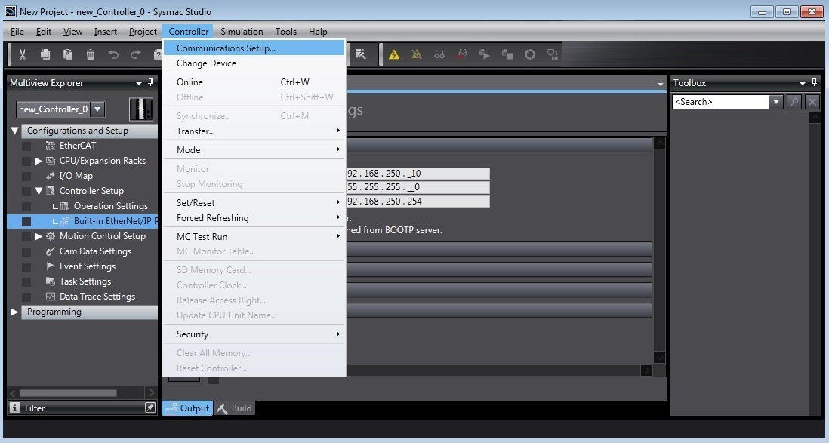Choose Change Device from the menu
This screenshot has width=829, height=443.
tap(254, 63)
